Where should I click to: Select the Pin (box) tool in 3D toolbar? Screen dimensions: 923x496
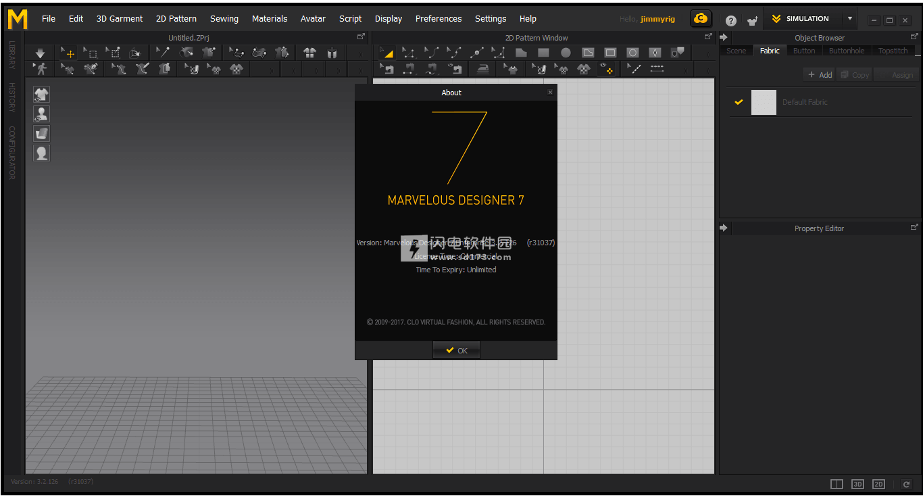113,53
